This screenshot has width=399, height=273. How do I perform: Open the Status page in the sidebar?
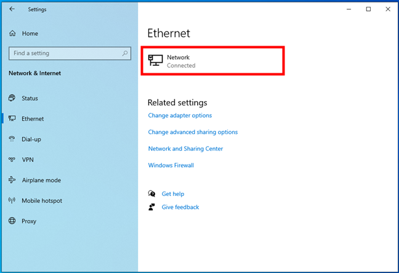[30, 99]
